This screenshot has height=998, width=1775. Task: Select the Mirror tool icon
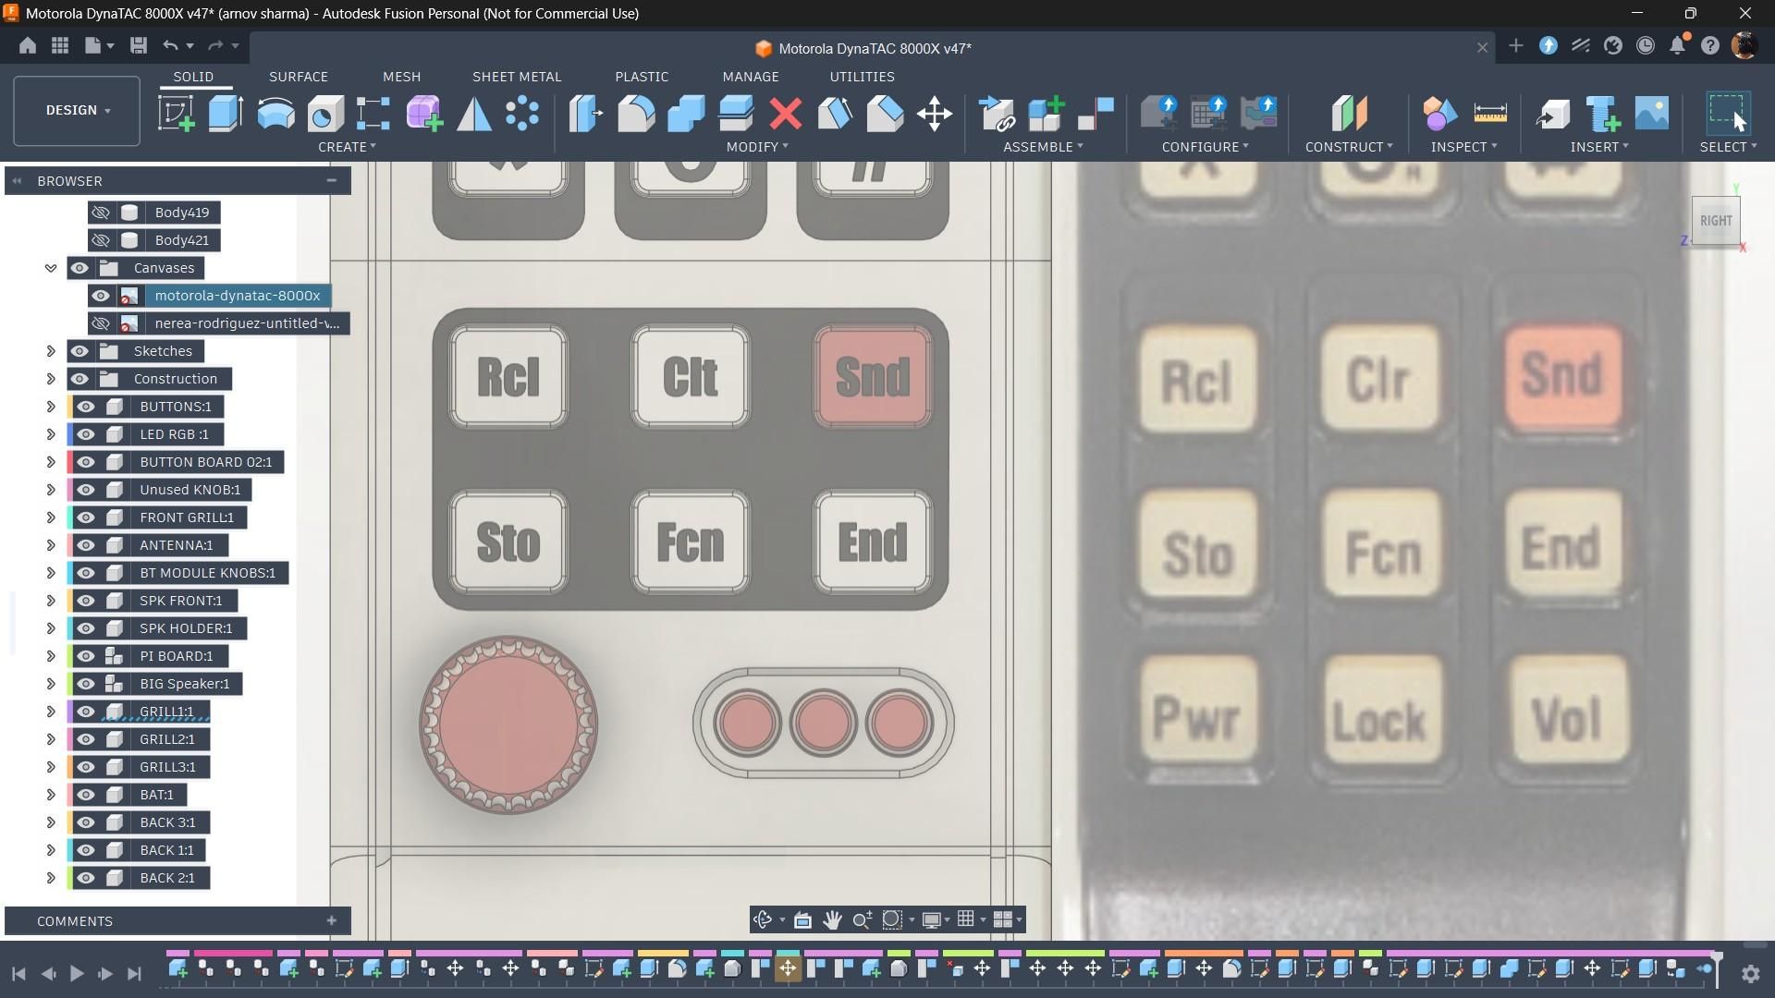(474, 114)
